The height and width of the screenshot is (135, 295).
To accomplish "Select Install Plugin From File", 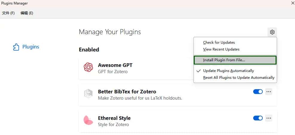I will pyautogui.click(x=224, y=60).
